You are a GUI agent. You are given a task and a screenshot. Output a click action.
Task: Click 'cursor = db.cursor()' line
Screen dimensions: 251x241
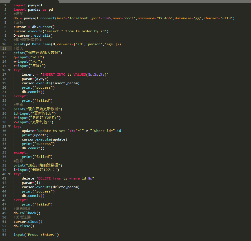(34, 27)
